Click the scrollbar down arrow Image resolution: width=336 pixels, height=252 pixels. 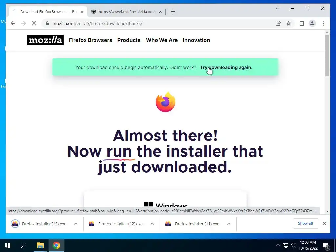327,211
